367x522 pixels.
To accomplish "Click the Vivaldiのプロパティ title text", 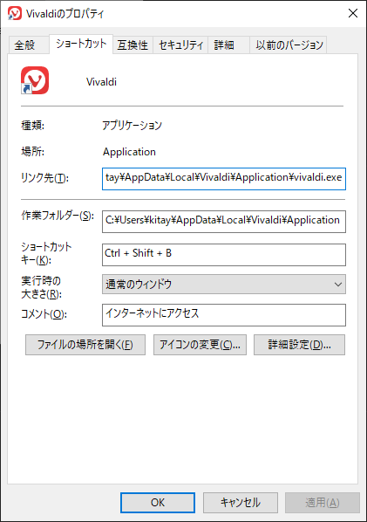I will [x=65, y=14].
